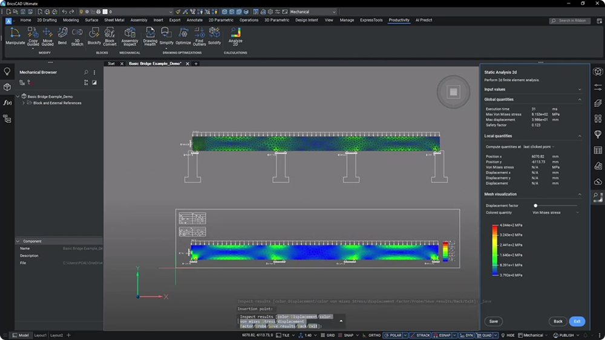The height and width of the screenshot is (340, 605).
Task: Run the Optimize drawing tool
Action: (x=183, y=36)
